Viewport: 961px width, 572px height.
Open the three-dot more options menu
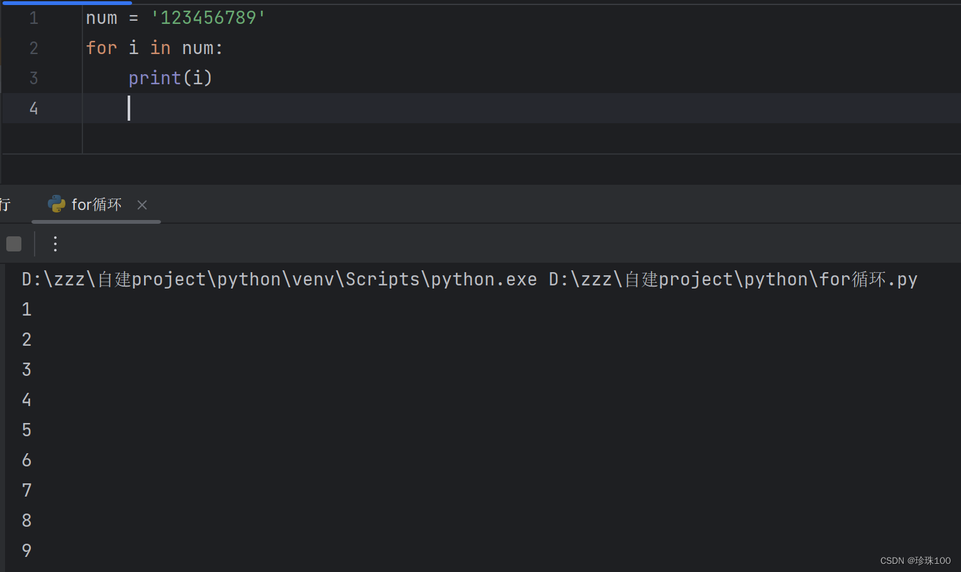[55, 244]
